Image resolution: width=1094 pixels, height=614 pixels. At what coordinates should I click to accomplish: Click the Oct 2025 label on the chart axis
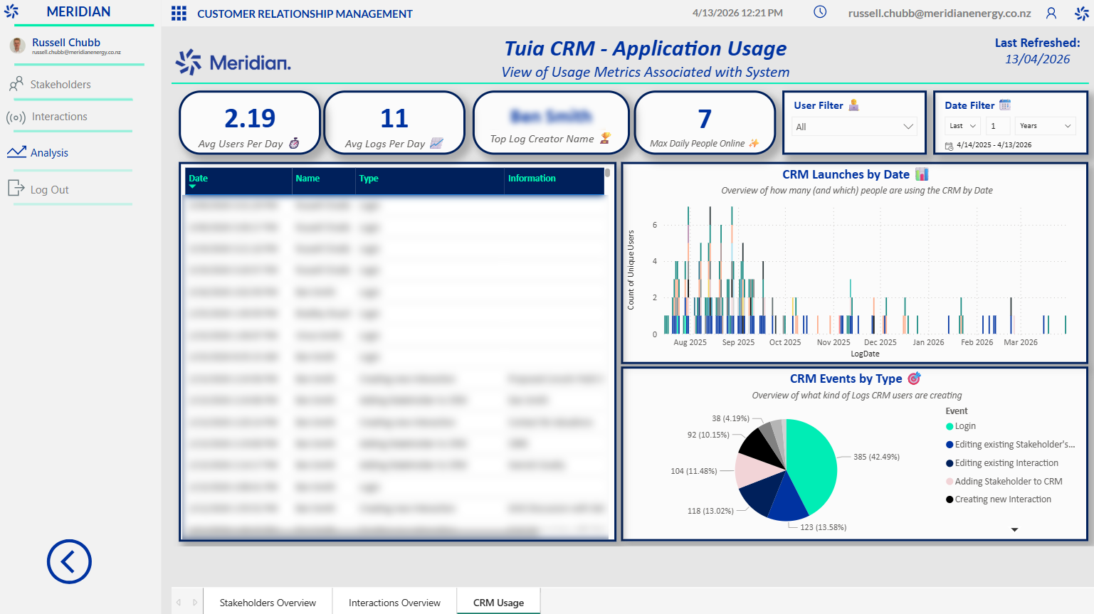(x=785, y=342)
